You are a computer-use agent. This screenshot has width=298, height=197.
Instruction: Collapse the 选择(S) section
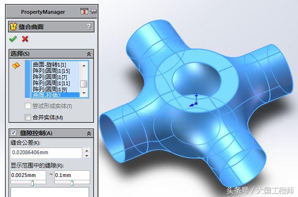point(89,54)
